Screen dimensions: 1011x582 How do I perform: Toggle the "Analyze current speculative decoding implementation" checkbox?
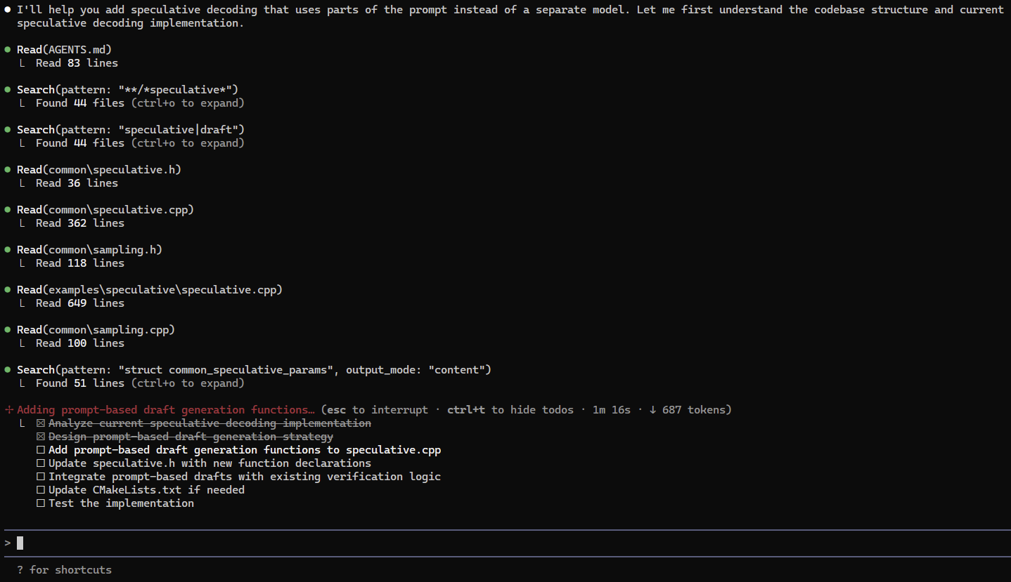[41, 423]
